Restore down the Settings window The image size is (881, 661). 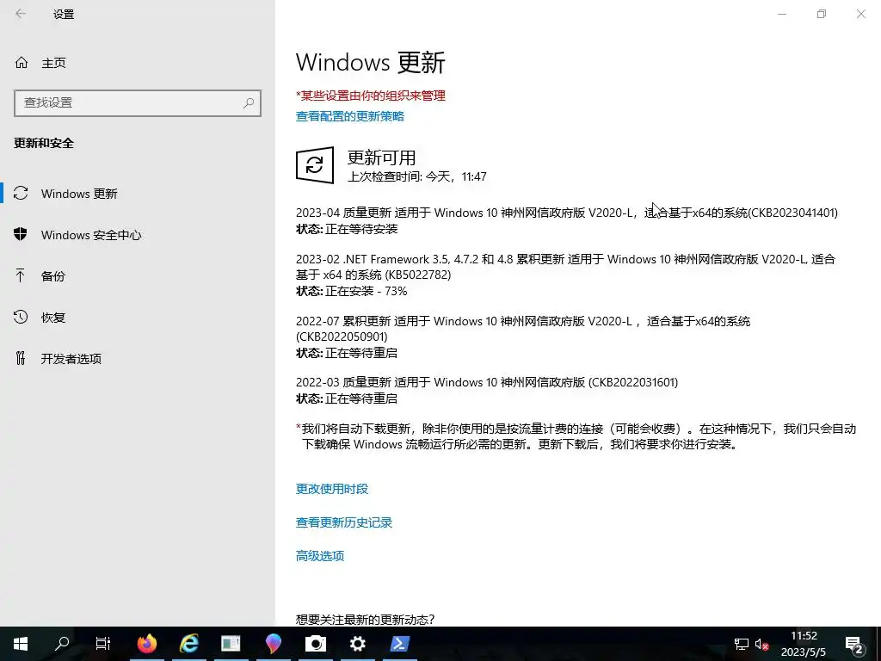pos(822,14)
